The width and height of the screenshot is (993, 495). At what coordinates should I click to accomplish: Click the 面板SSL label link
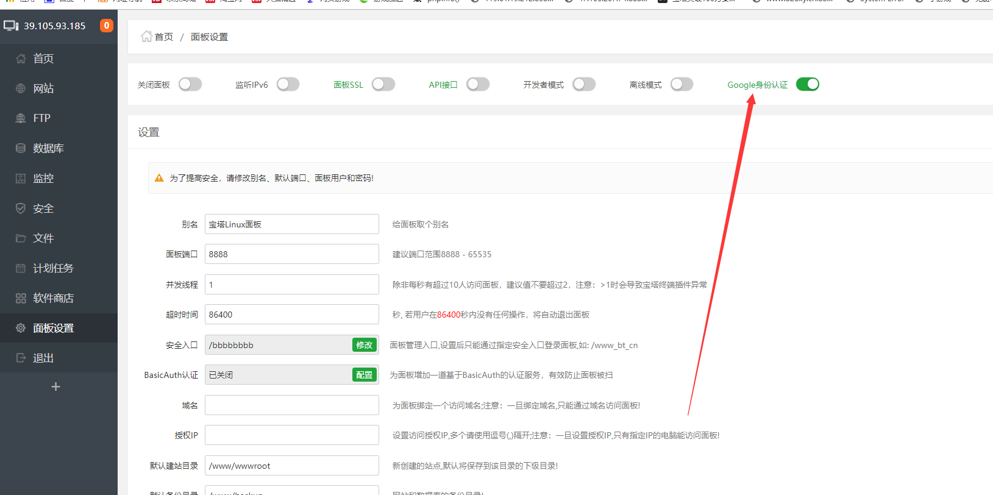click(x=348, y=85)
